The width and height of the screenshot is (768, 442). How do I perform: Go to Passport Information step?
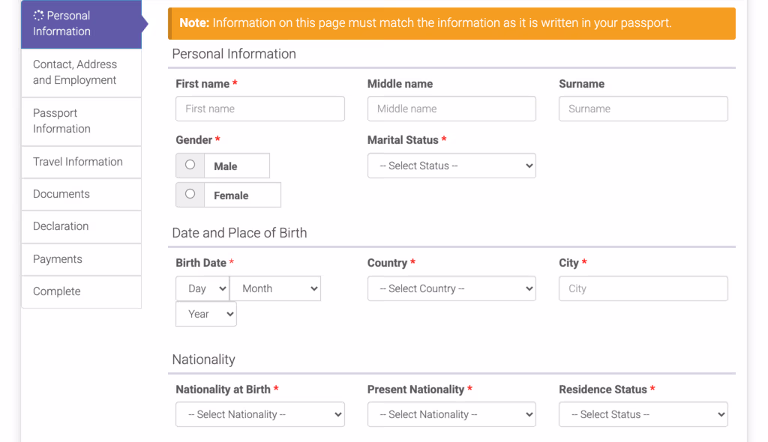pos(81,121)
